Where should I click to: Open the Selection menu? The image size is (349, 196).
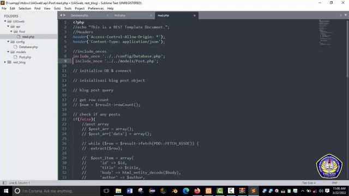[25, 9]
